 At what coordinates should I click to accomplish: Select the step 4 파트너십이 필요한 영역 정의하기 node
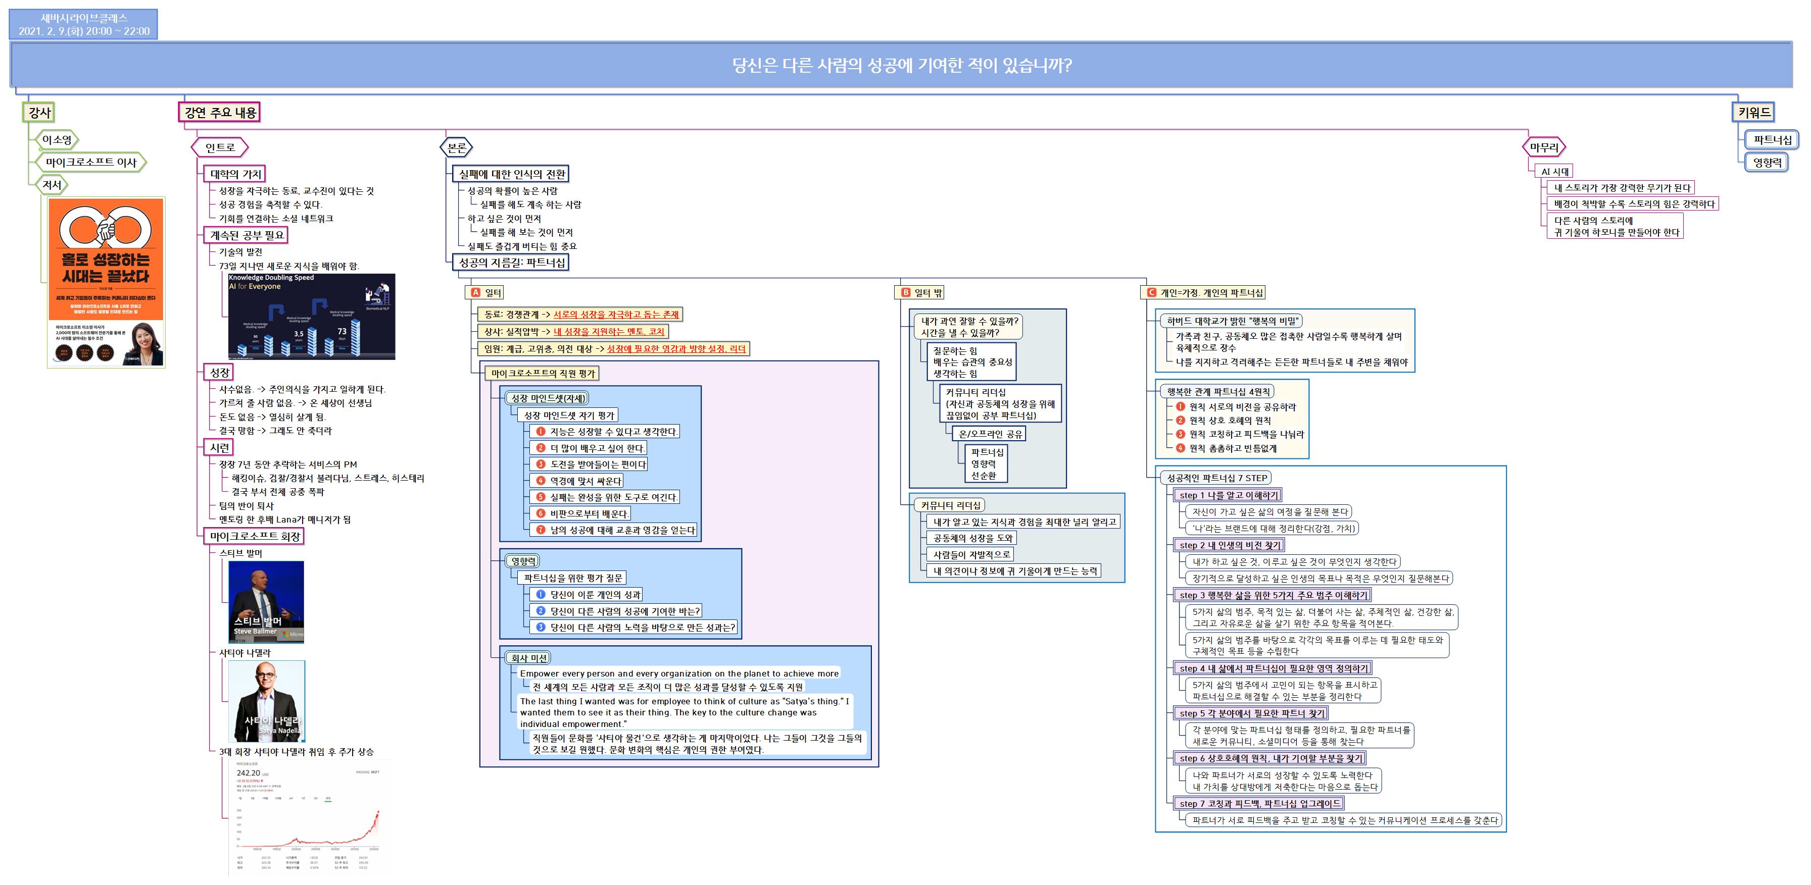[1273, 668]
